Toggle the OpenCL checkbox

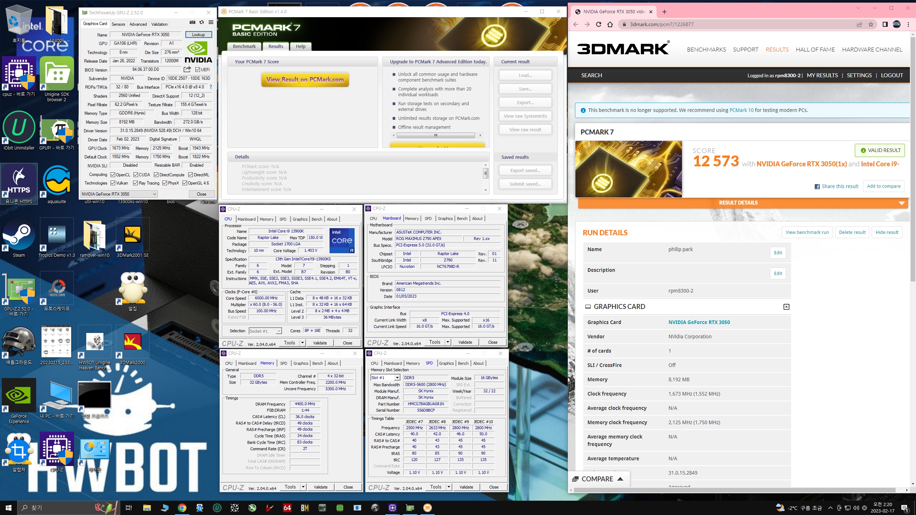pyautogui.click(x=113, y=175)
